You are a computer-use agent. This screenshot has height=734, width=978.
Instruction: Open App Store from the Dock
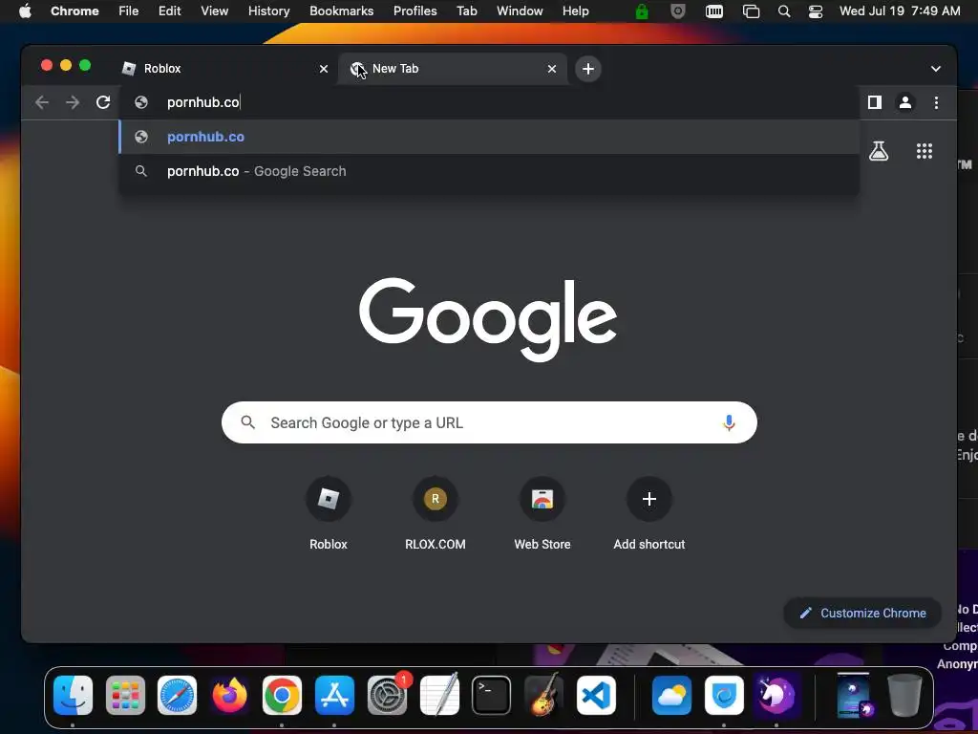point(334,696)
